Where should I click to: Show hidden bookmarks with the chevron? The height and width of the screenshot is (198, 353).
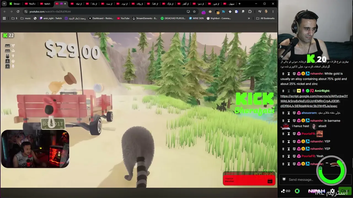[249, 18]
